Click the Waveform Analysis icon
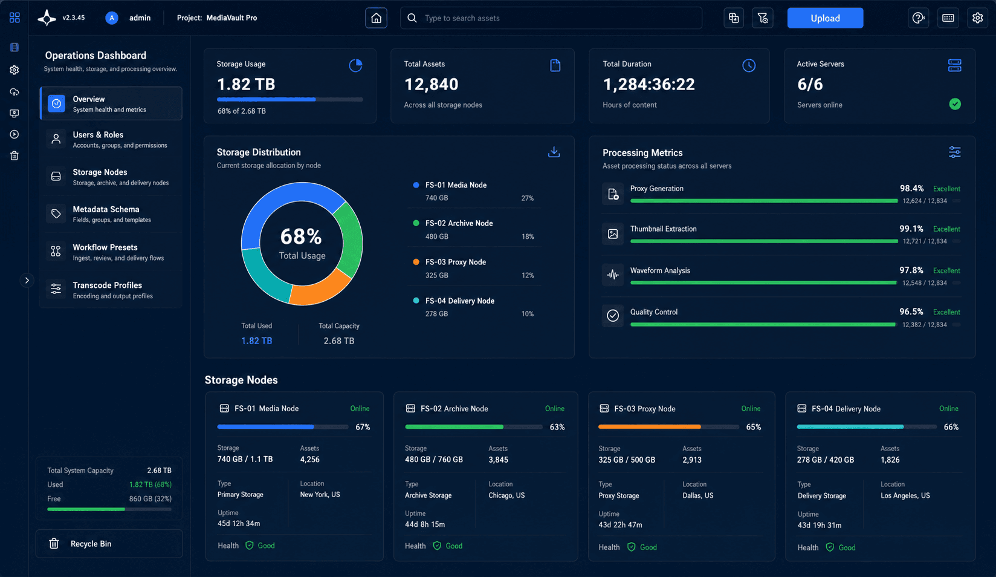This screenshot has height=577, width=996. coord(613,275)
